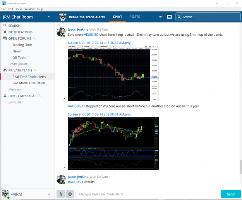
Task: Click the PRIVATE TEAMS people icon
Action: [5, 70]
